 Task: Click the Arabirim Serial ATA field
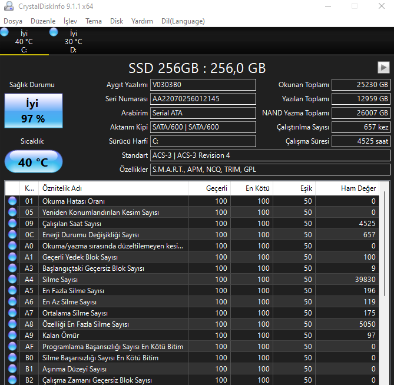(203, 113)
